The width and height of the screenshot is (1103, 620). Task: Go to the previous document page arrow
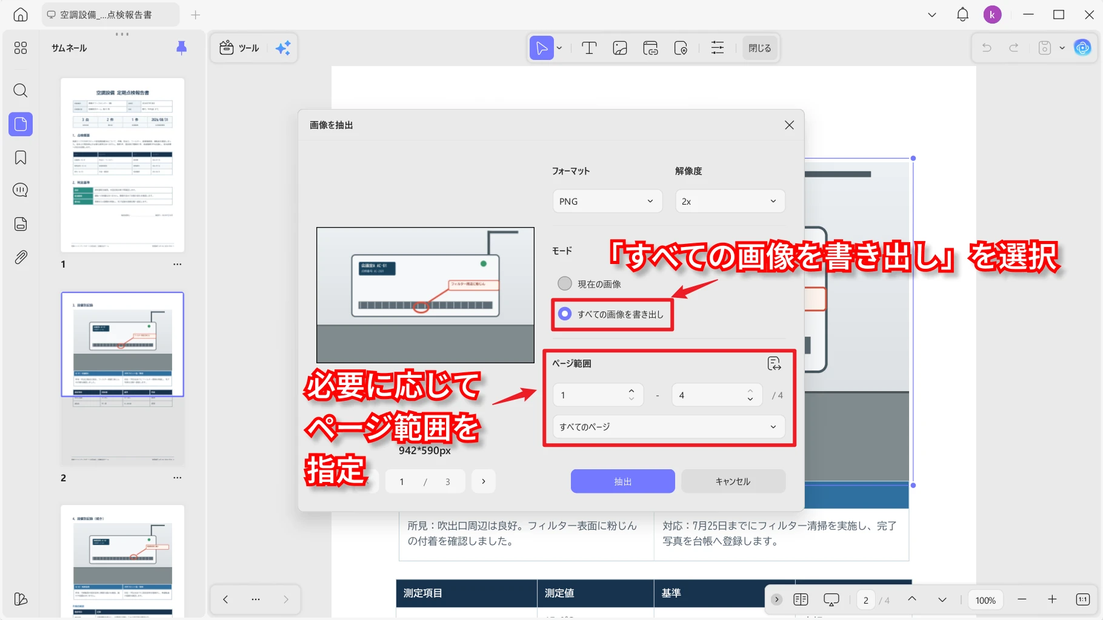click(x=912, y=599)
